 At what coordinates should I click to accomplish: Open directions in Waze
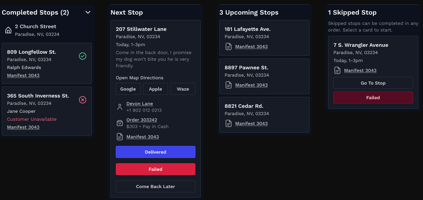pyautogui.click(x=183, y=89)
